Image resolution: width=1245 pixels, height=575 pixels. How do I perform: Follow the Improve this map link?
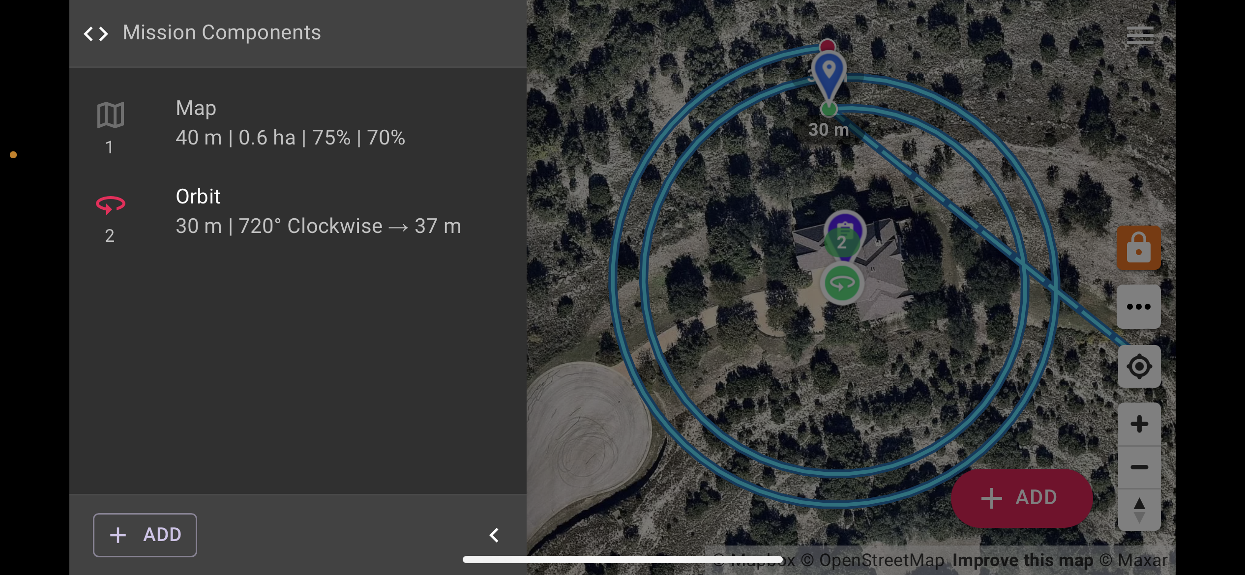[x=1023, y=560]
